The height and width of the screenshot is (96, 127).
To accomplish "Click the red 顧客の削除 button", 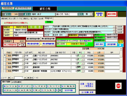I will pos(112,14).
